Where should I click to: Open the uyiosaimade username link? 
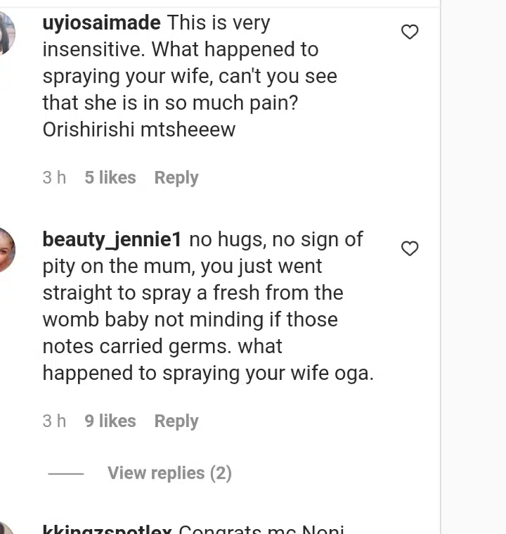[101, 23]
